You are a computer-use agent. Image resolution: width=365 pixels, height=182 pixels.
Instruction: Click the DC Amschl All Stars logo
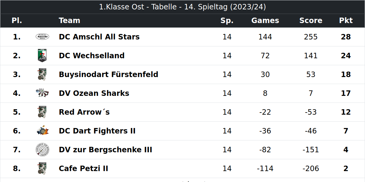42,37
